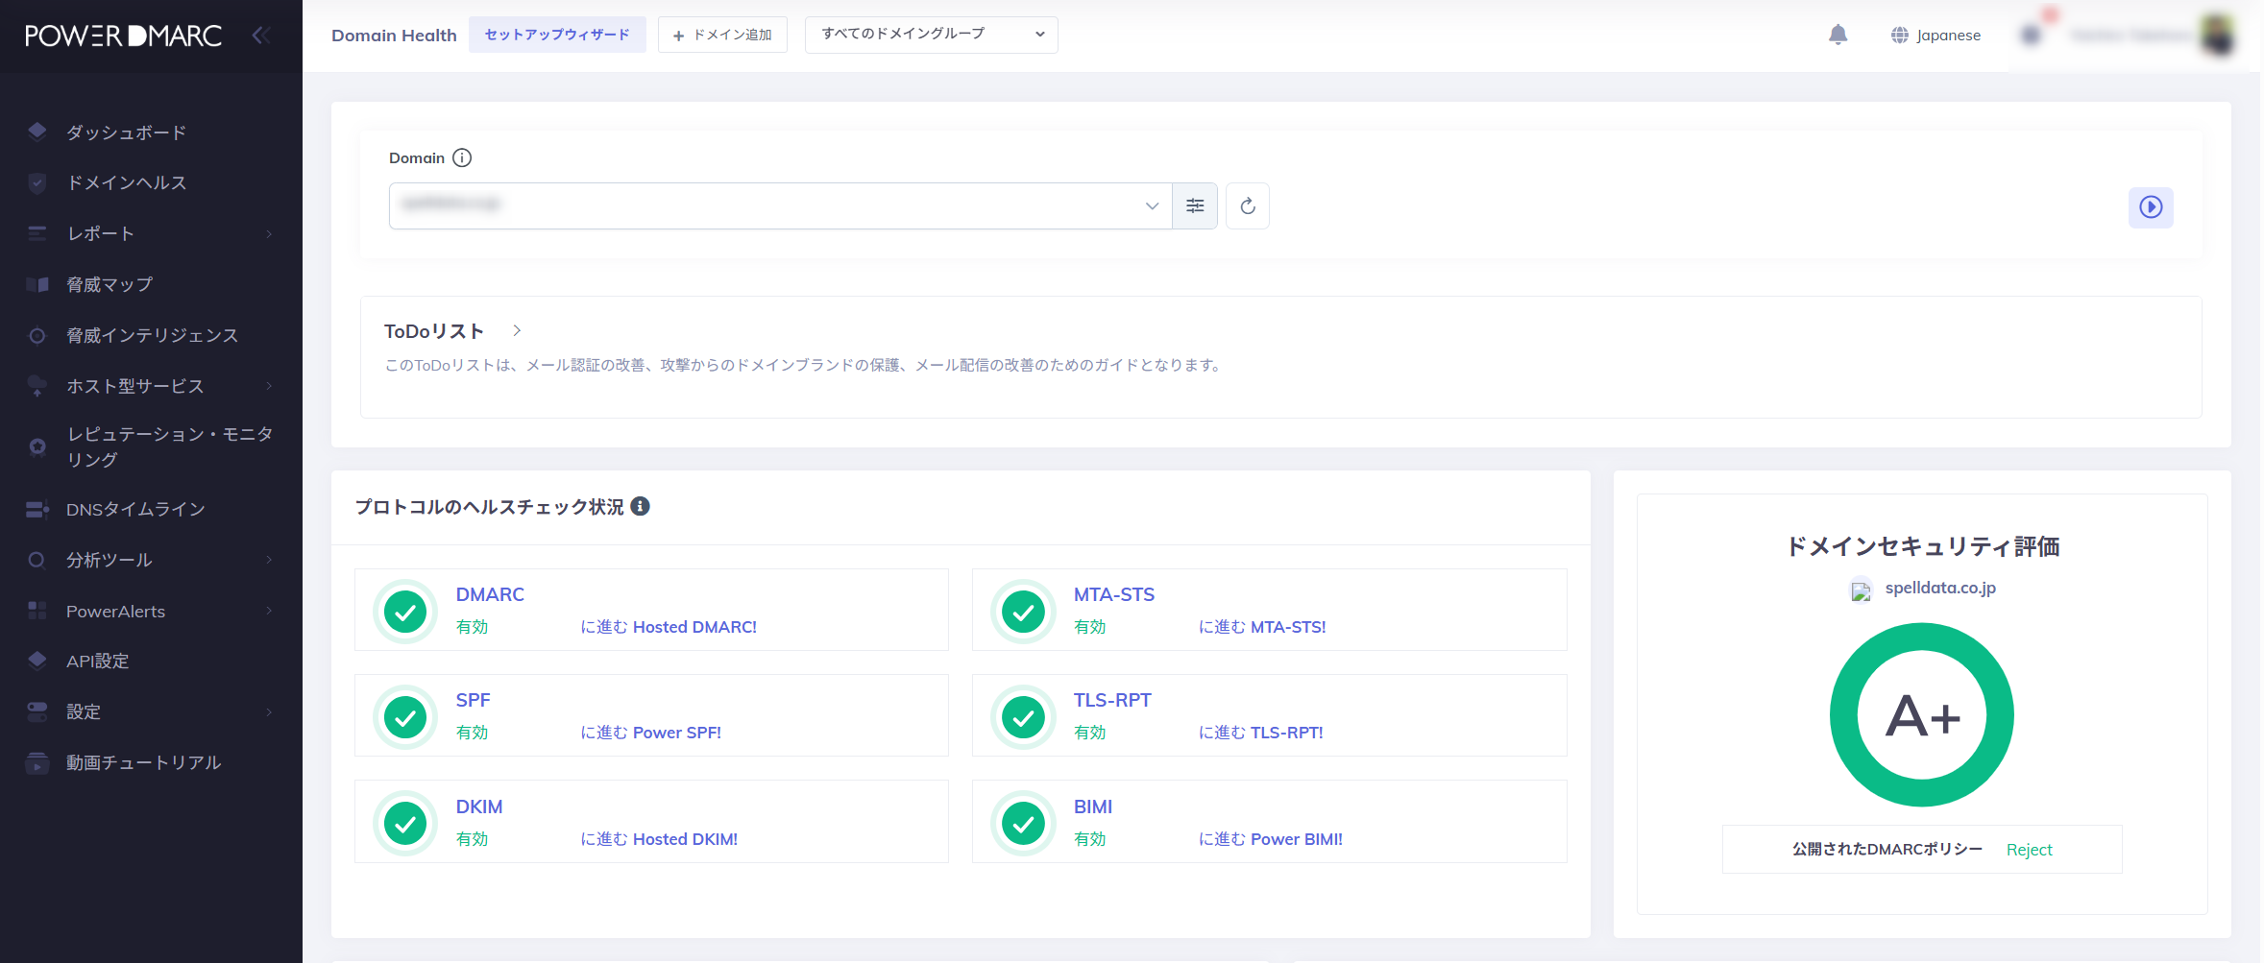Screen dimensions: 2264x963
Task: Select ドメインヘルス in the sidebar menu
Action: 126,182
